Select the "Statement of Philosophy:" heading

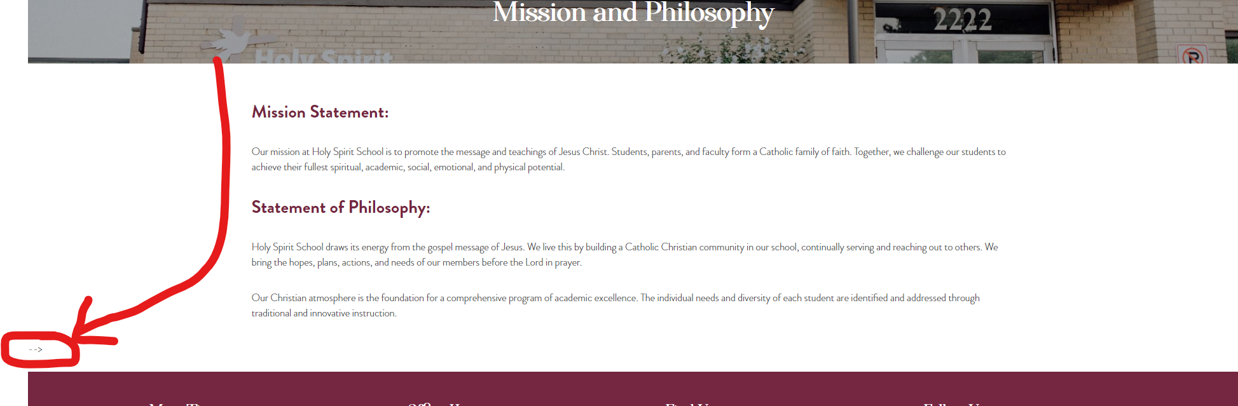pyautogui.click(x=341, y=208)
